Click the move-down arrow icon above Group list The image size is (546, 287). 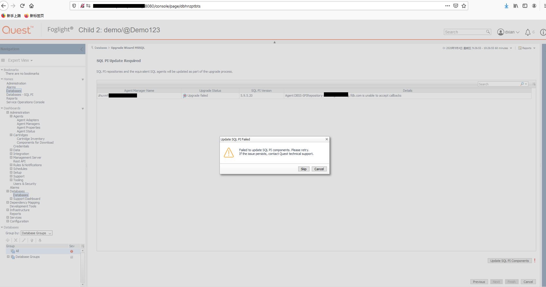pyautogui.click(x=40, y=240)
